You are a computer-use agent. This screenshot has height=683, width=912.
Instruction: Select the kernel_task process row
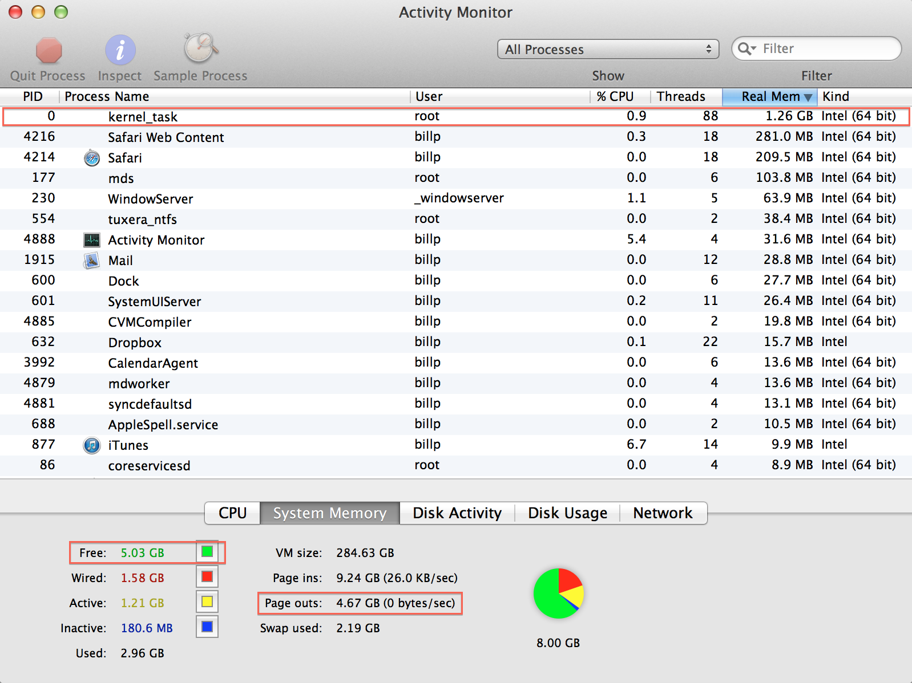point(456,116)
